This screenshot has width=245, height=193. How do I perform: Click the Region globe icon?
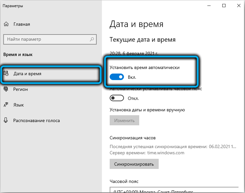tap(6, 89)
